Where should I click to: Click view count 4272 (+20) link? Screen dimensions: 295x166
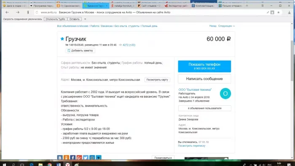[x=129, y=45]
